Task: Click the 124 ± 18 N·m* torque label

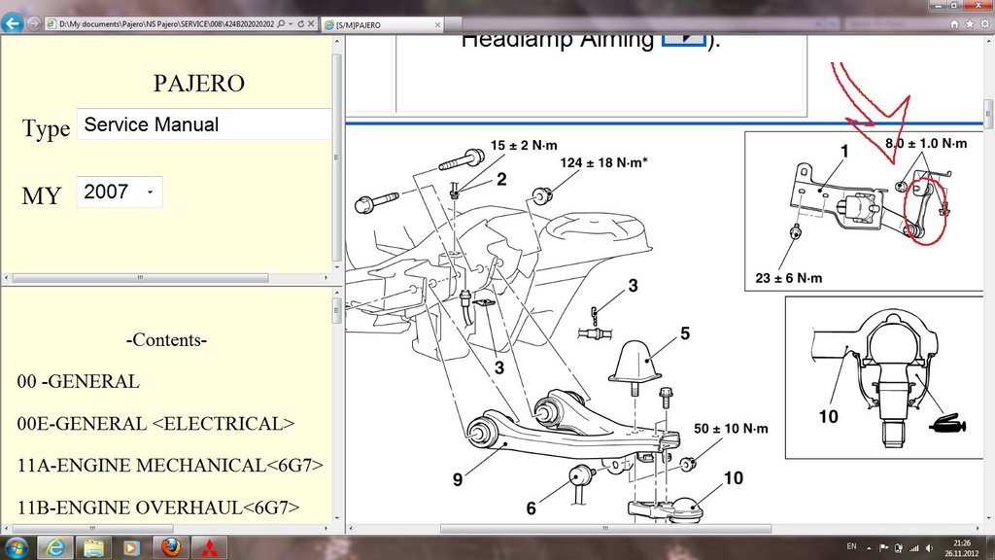Action: (603, 162)
